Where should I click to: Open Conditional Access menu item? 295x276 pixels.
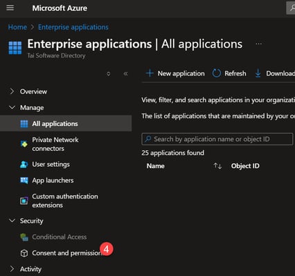[x=60, y=237]
